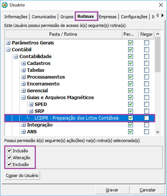Click the Gravar button
Viewport: 167px width, 196px height.
(112, 190)
